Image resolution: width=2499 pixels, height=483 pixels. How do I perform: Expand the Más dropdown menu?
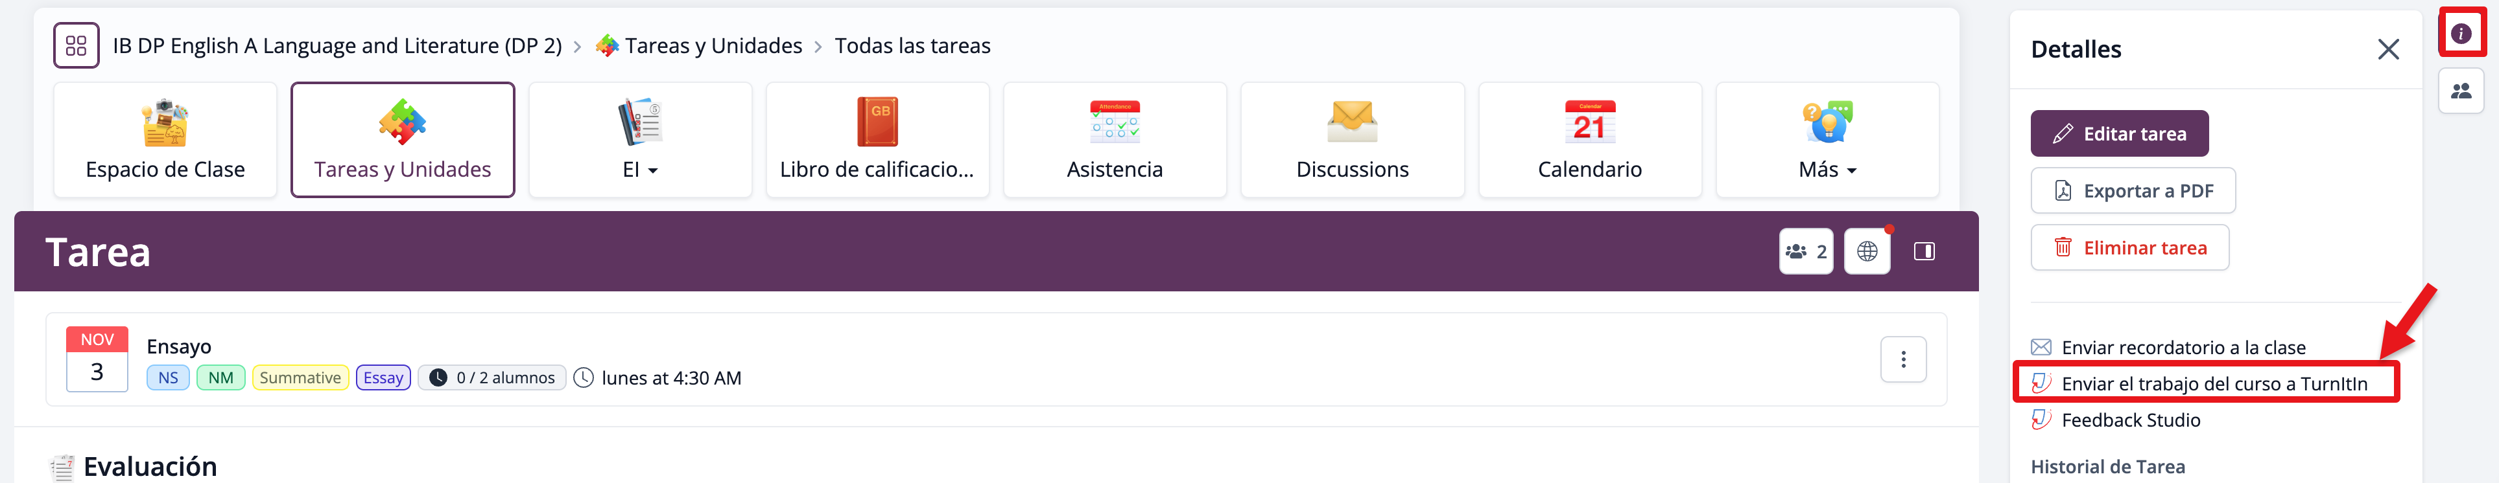click(1827, 140)
